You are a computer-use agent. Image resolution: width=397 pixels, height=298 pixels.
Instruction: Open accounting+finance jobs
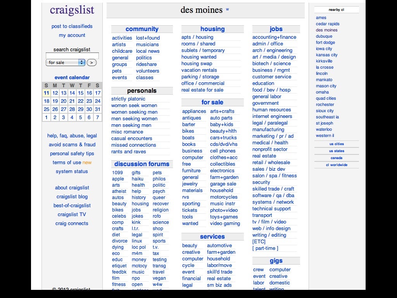[274, 37]
